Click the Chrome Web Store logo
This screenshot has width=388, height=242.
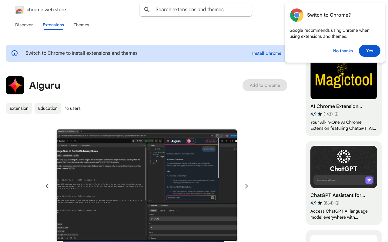click(x=19, y=10)
